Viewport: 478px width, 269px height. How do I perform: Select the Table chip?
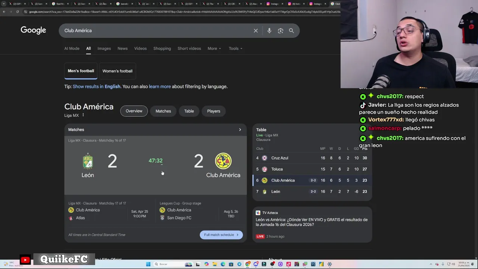pyautogui.click(x=189, y=111)
